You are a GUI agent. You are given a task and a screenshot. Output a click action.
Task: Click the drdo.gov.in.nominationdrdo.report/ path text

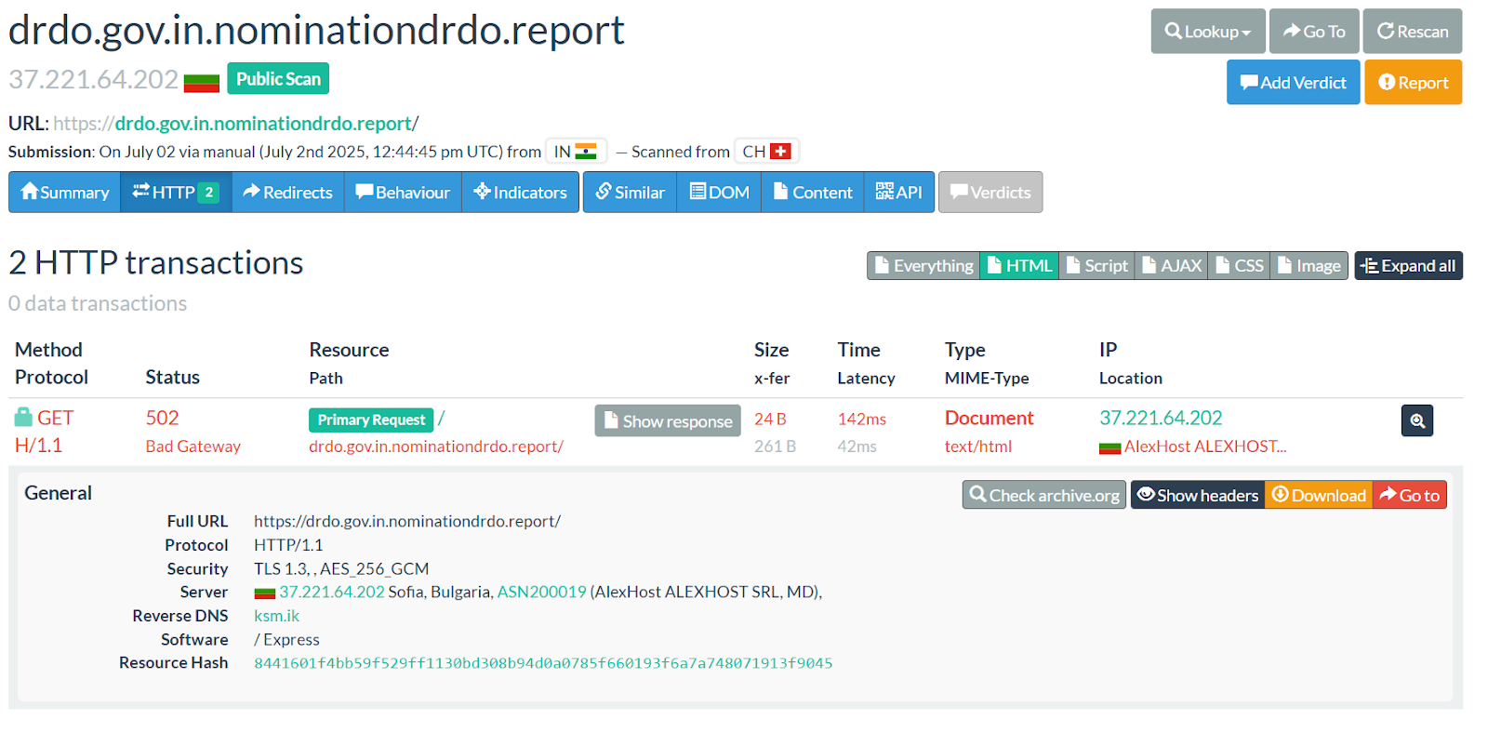click(x=436, y=446)
